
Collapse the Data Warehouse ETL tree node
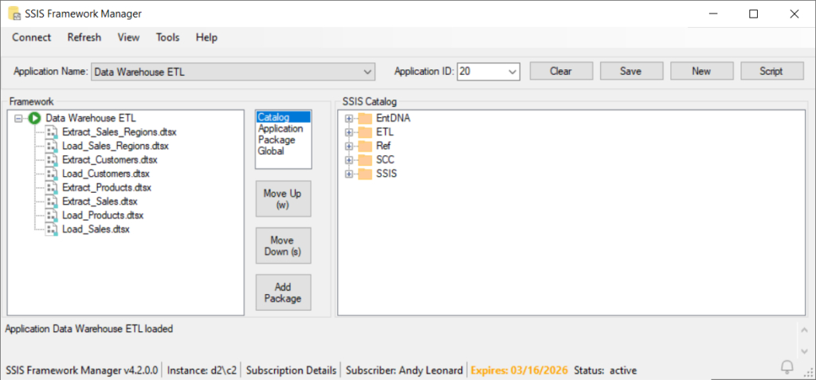pyautogui.click(x=19, y=118)
